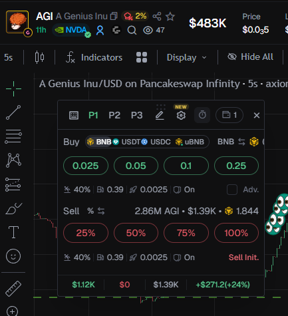Sell 25% of AGI holdings
The width and height of the screenshot is (288, 316).
86,233
